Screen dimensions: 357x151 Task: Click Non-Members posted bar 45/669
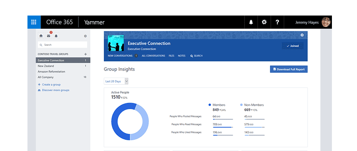(x=255, y=119)
